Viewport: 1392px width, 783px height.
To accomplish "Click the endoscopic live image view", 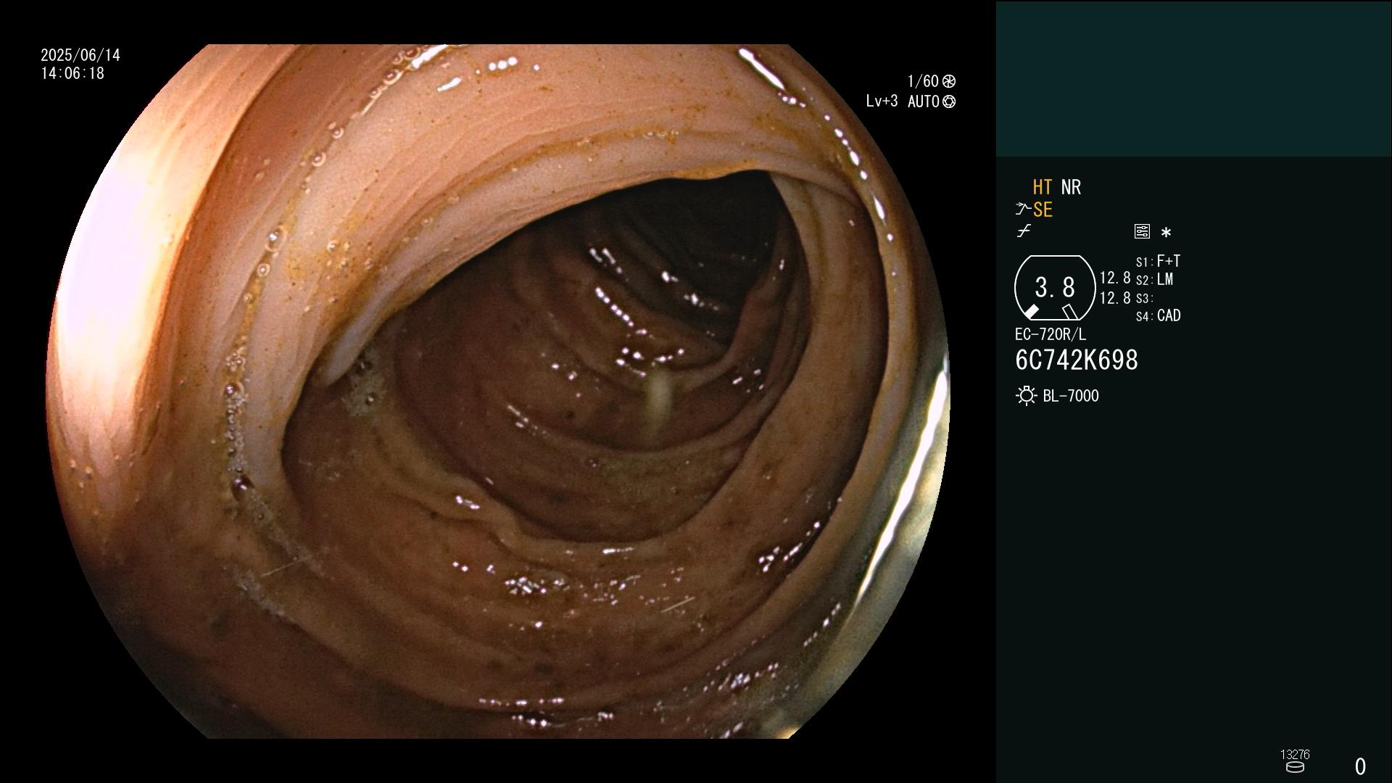I will click(498, 391).
